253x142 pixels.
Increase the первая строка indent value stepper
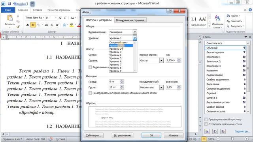pos(179,59)
